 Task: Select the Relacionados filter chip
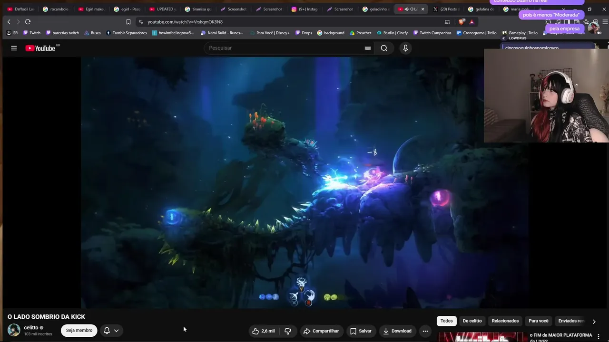[505, 321]
